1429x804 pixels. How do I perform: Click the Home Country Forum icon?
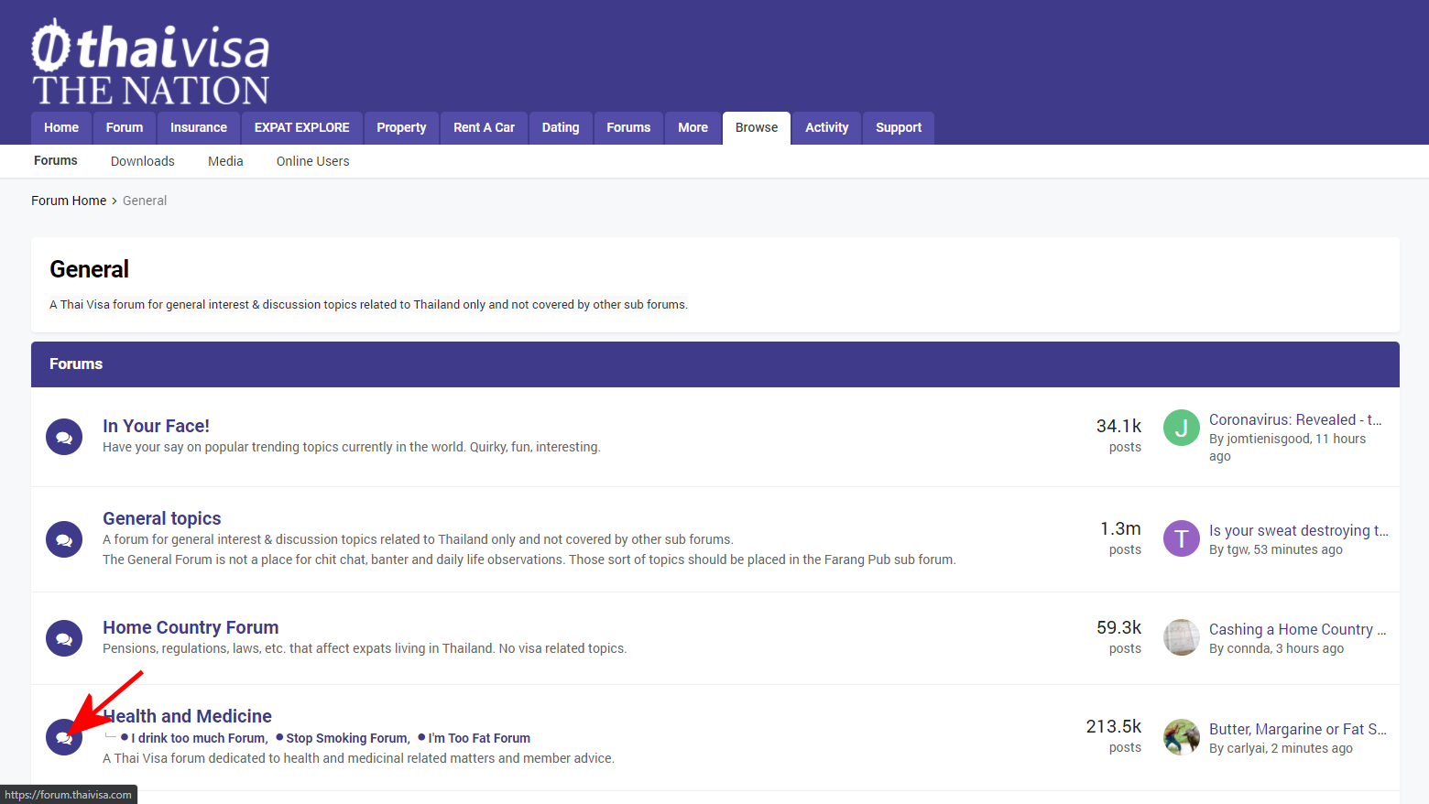coord(64,638)
